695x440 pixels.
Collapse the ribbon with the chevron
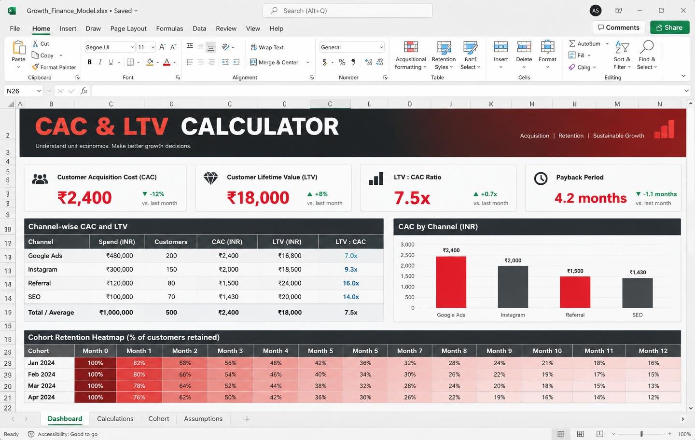click(683, 76)
